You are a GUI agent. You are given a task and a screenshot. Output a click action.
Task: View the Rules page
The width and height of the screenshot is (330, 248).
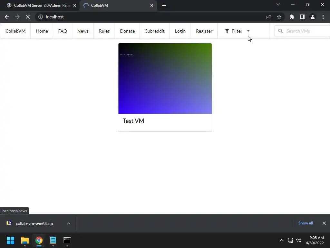104,31
